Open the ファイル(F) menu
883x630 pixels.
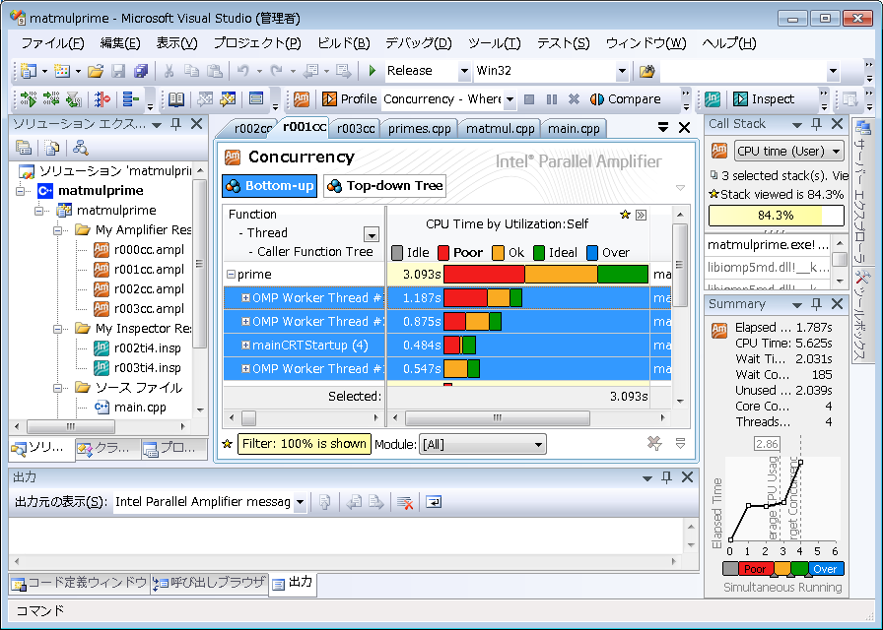tap(53, 43)
